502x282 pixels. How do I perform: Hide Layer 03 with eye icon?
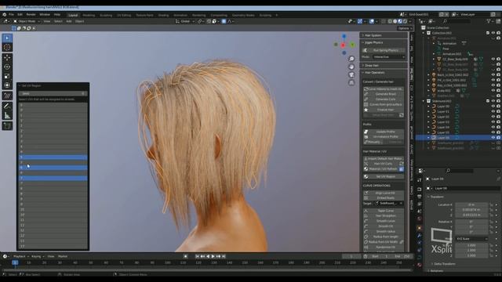pos(493,122)
